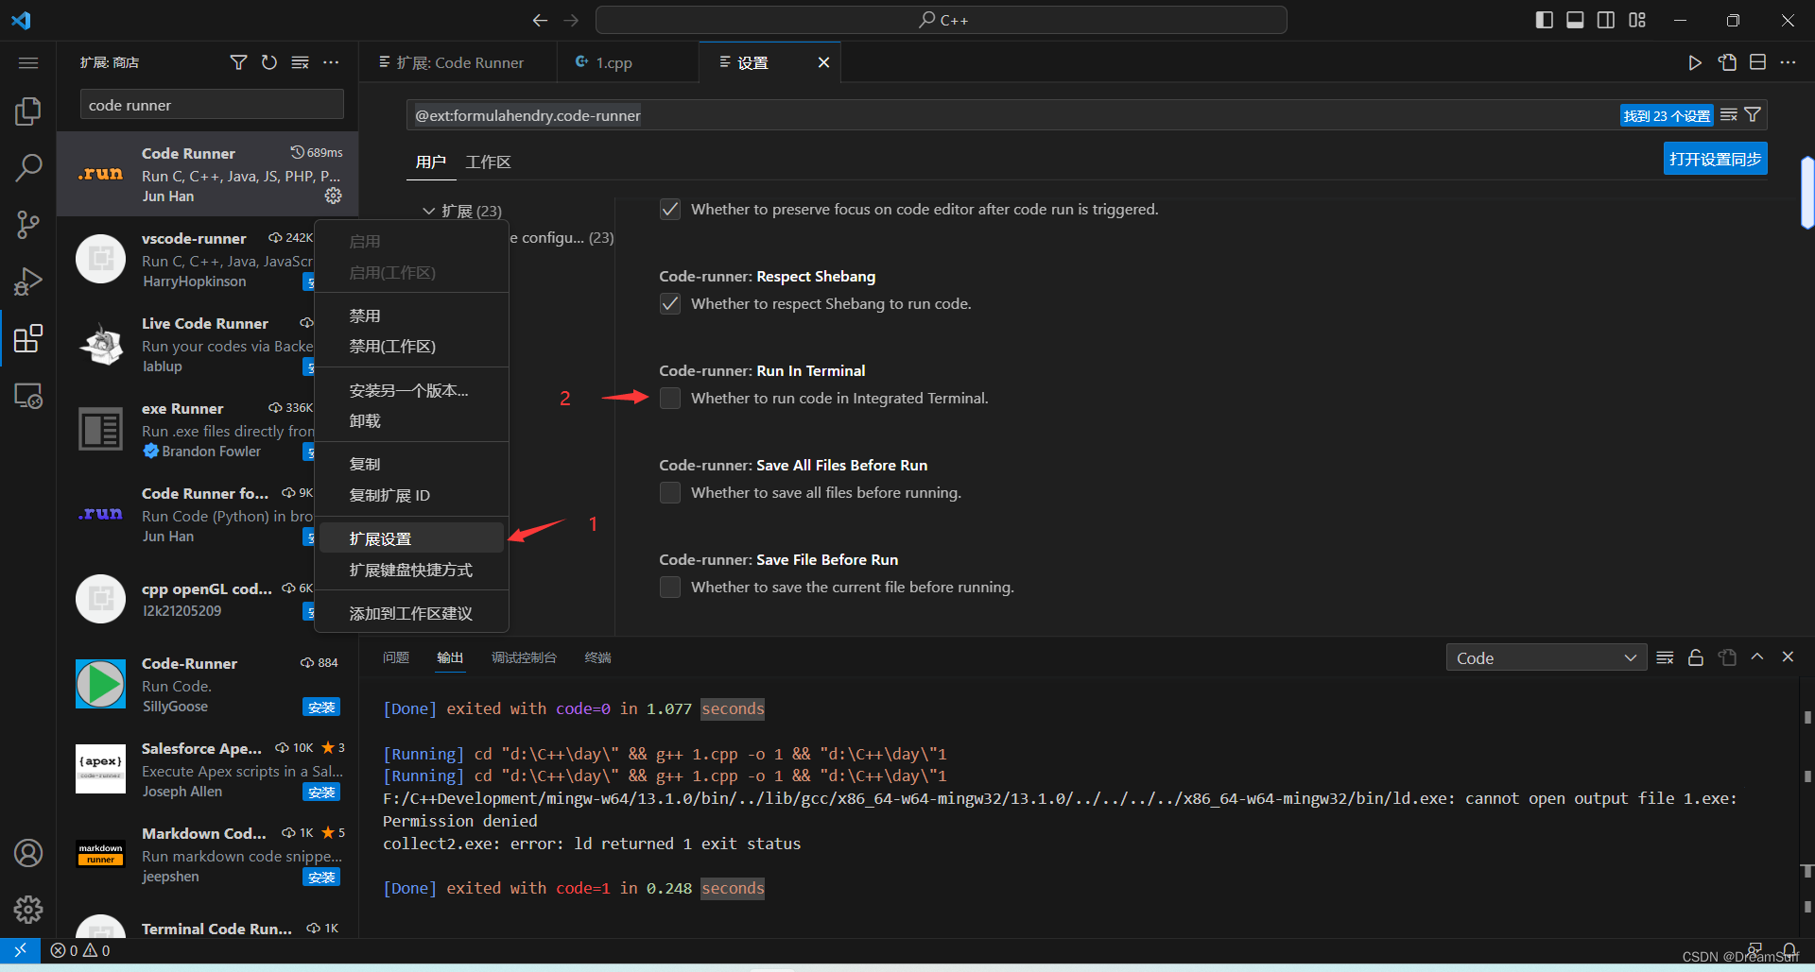1815x972 pixels.
Task: Enable Run In Terminal checkbox
Action: [670, 398]
